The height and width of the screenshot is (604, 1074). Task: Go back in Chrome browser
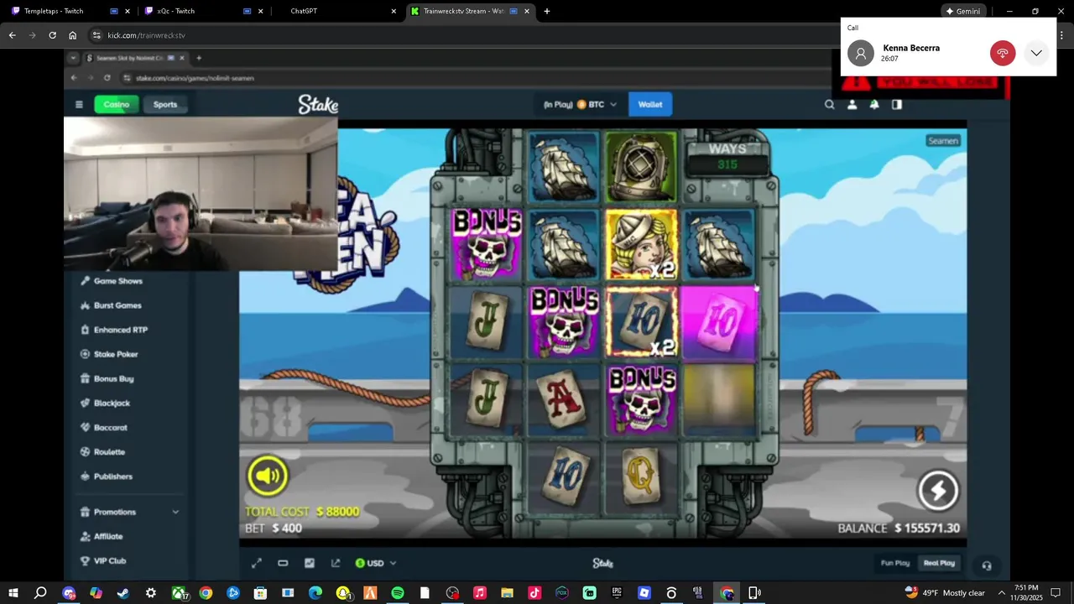[x=12, y=35]
